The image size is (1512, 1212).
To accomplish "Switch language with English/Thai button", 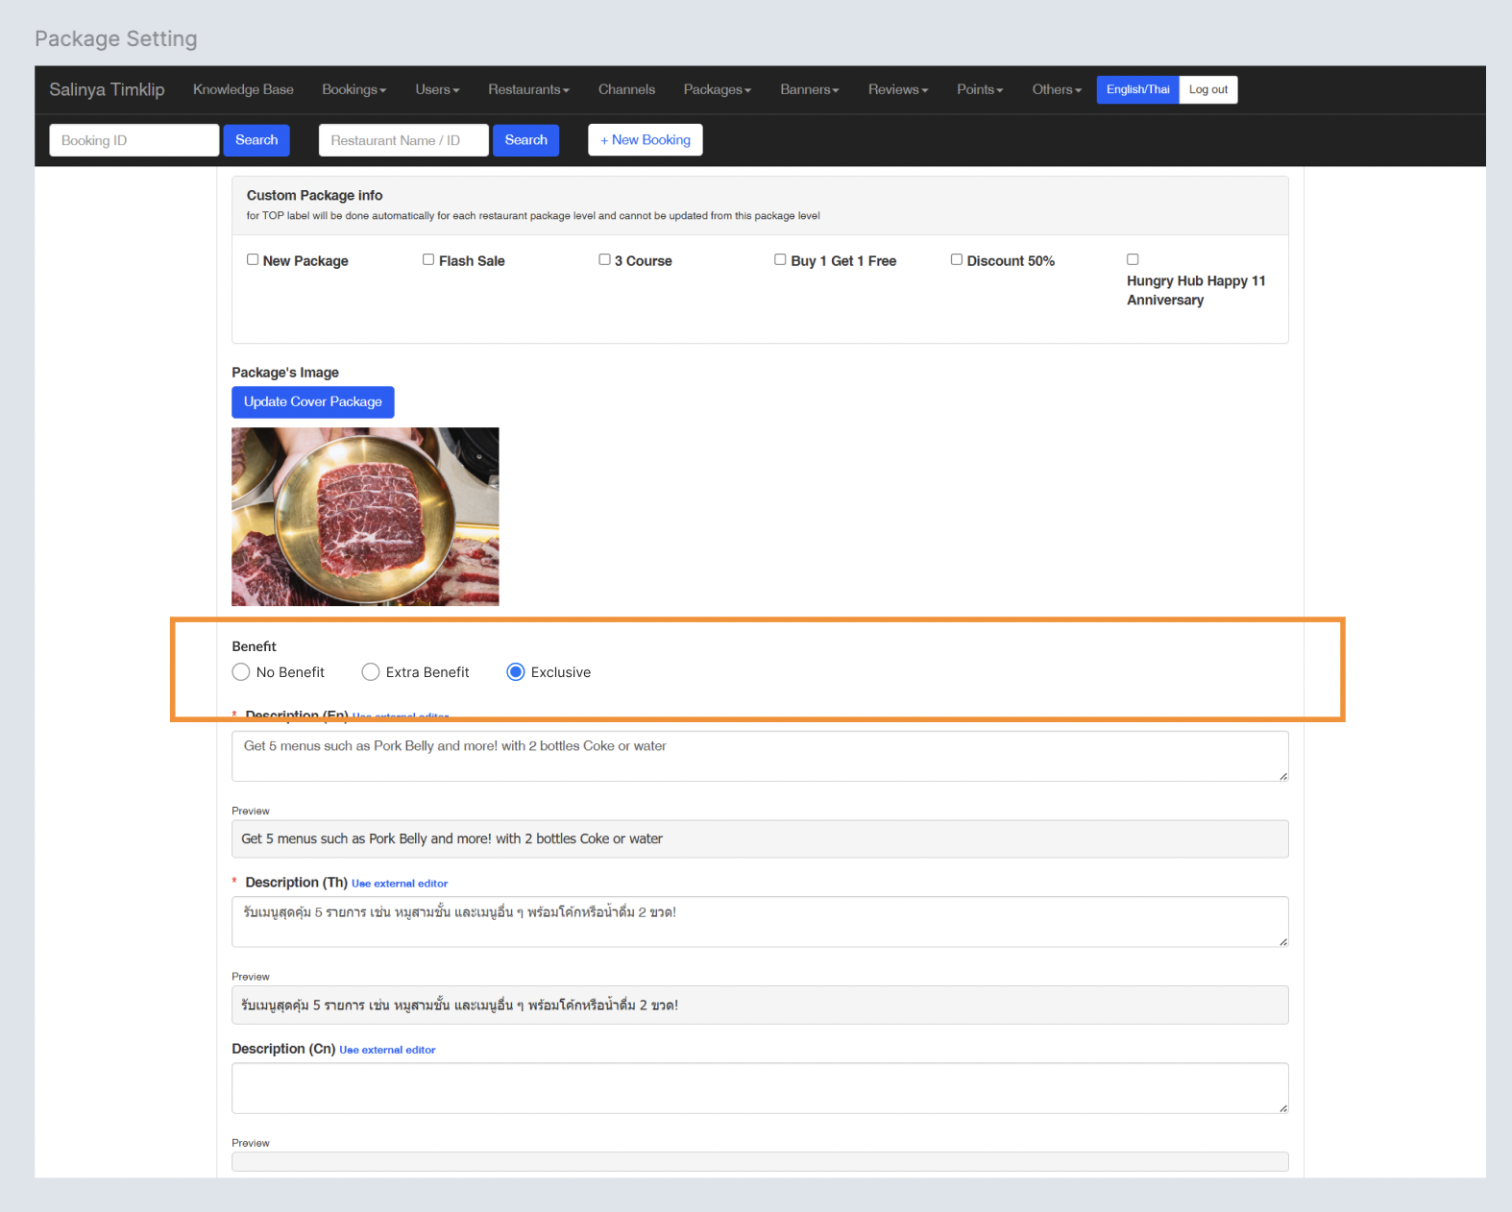I will pos(1137,89).
